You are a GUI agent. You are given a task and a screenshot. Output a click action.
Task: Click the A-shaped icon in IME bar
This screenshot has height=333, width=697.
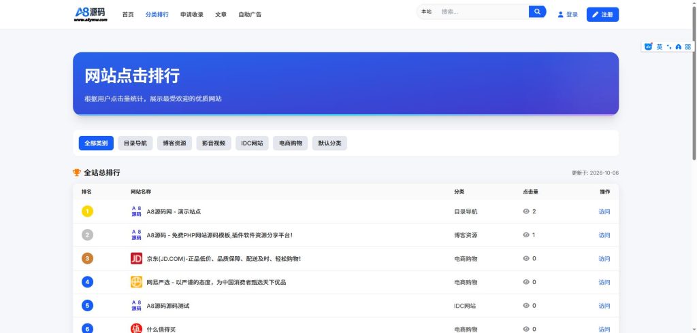click(x=679, y=47)
